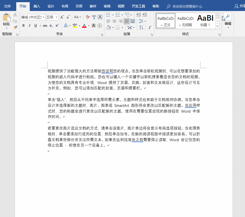Enable bulleted list formatting
The image size is (245, 217).
pos(108,14)
